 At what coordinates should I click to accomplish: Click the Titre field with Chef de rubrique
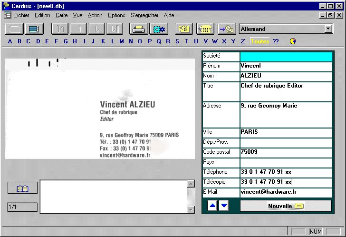pos(286,91)
